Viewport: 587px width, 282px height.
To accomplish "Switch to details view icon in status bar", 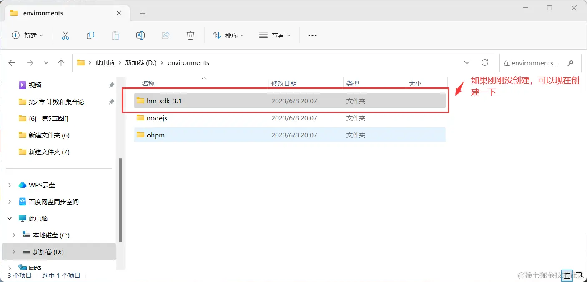I will click(x=567, y=275).
